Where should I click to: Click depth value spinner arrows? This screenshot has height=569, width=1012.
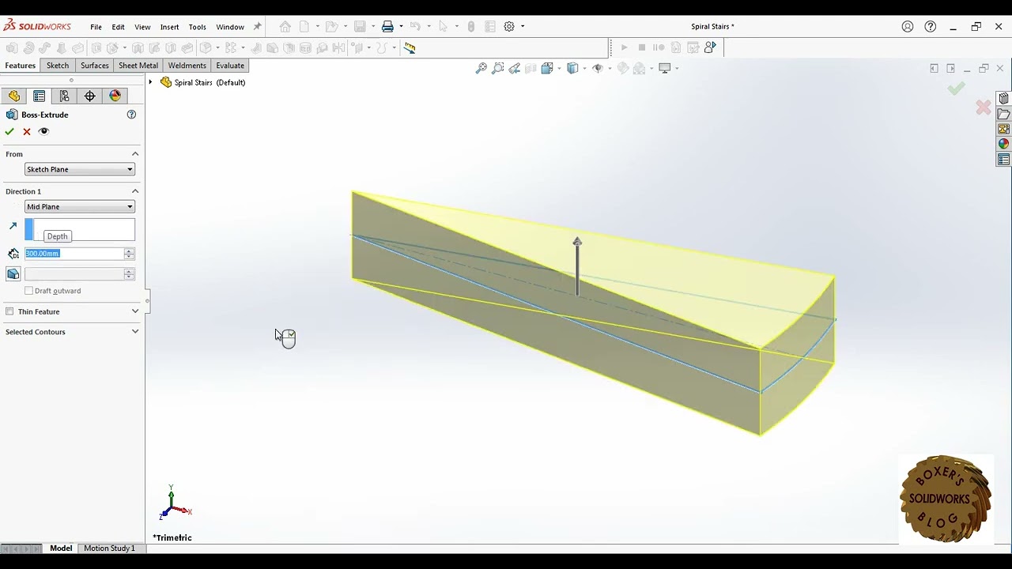point(130,254)
